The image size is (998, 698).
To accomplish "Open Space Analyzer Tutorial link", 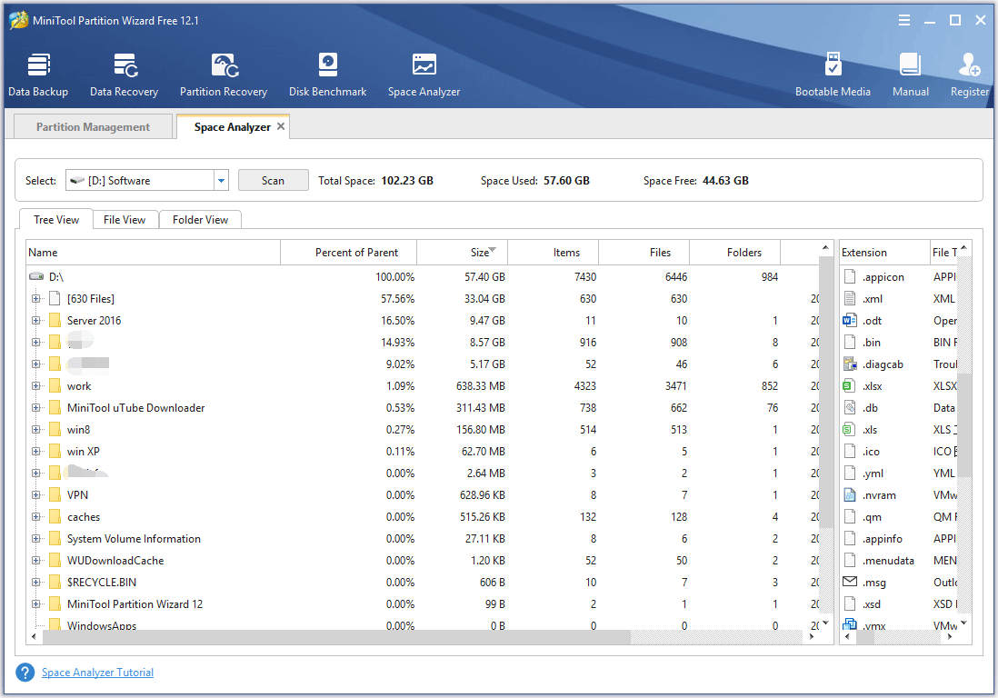I will point(97,672).
